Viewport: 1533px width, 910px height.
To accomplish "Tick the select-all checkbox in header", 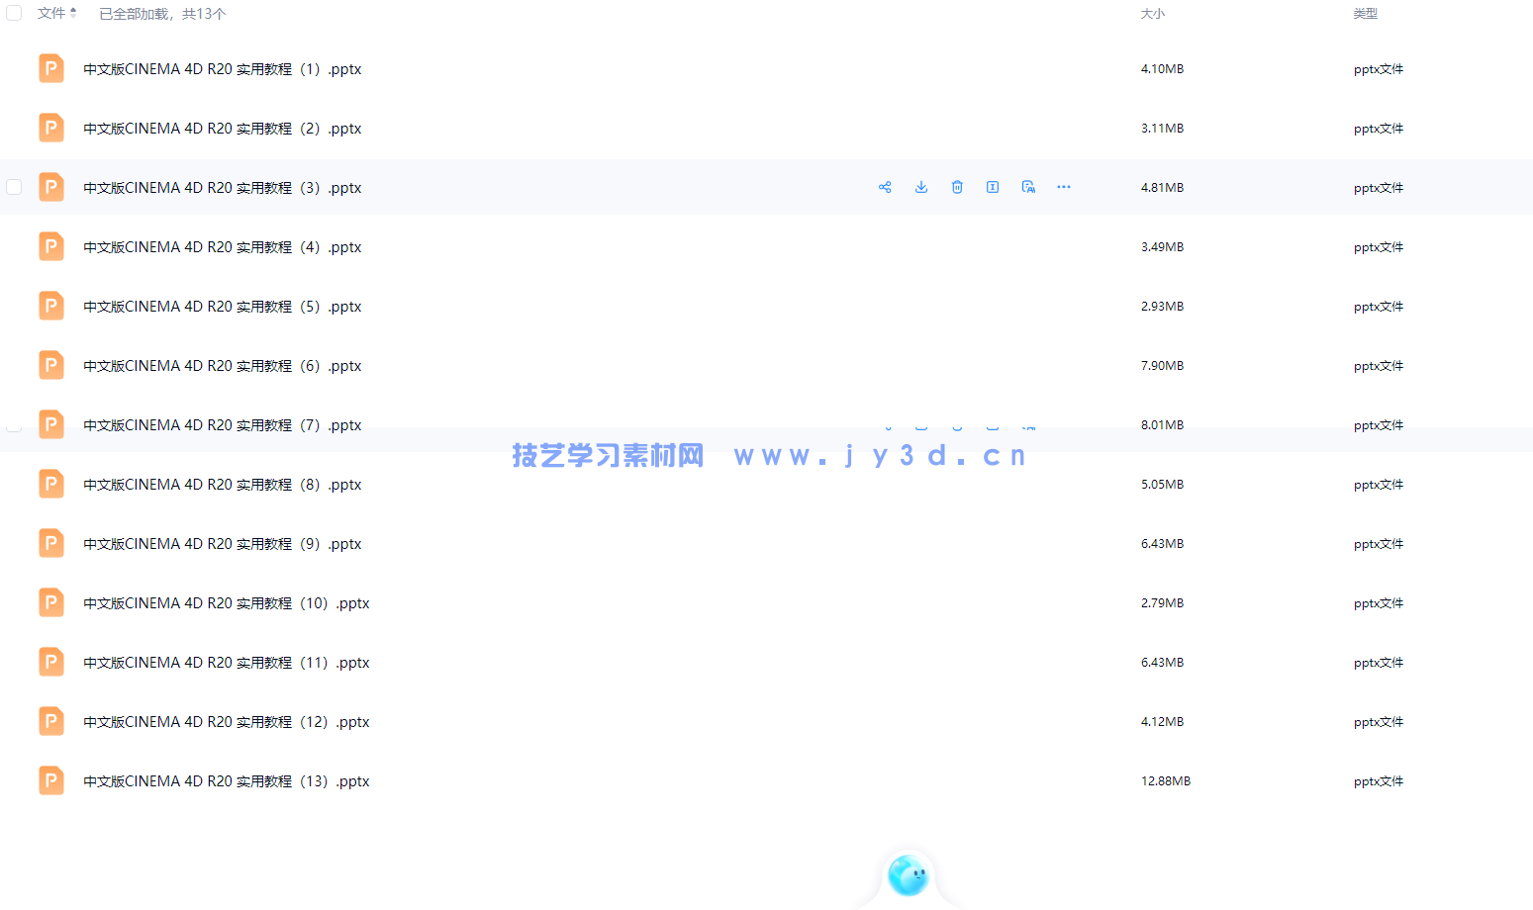I will pos(14,13).
